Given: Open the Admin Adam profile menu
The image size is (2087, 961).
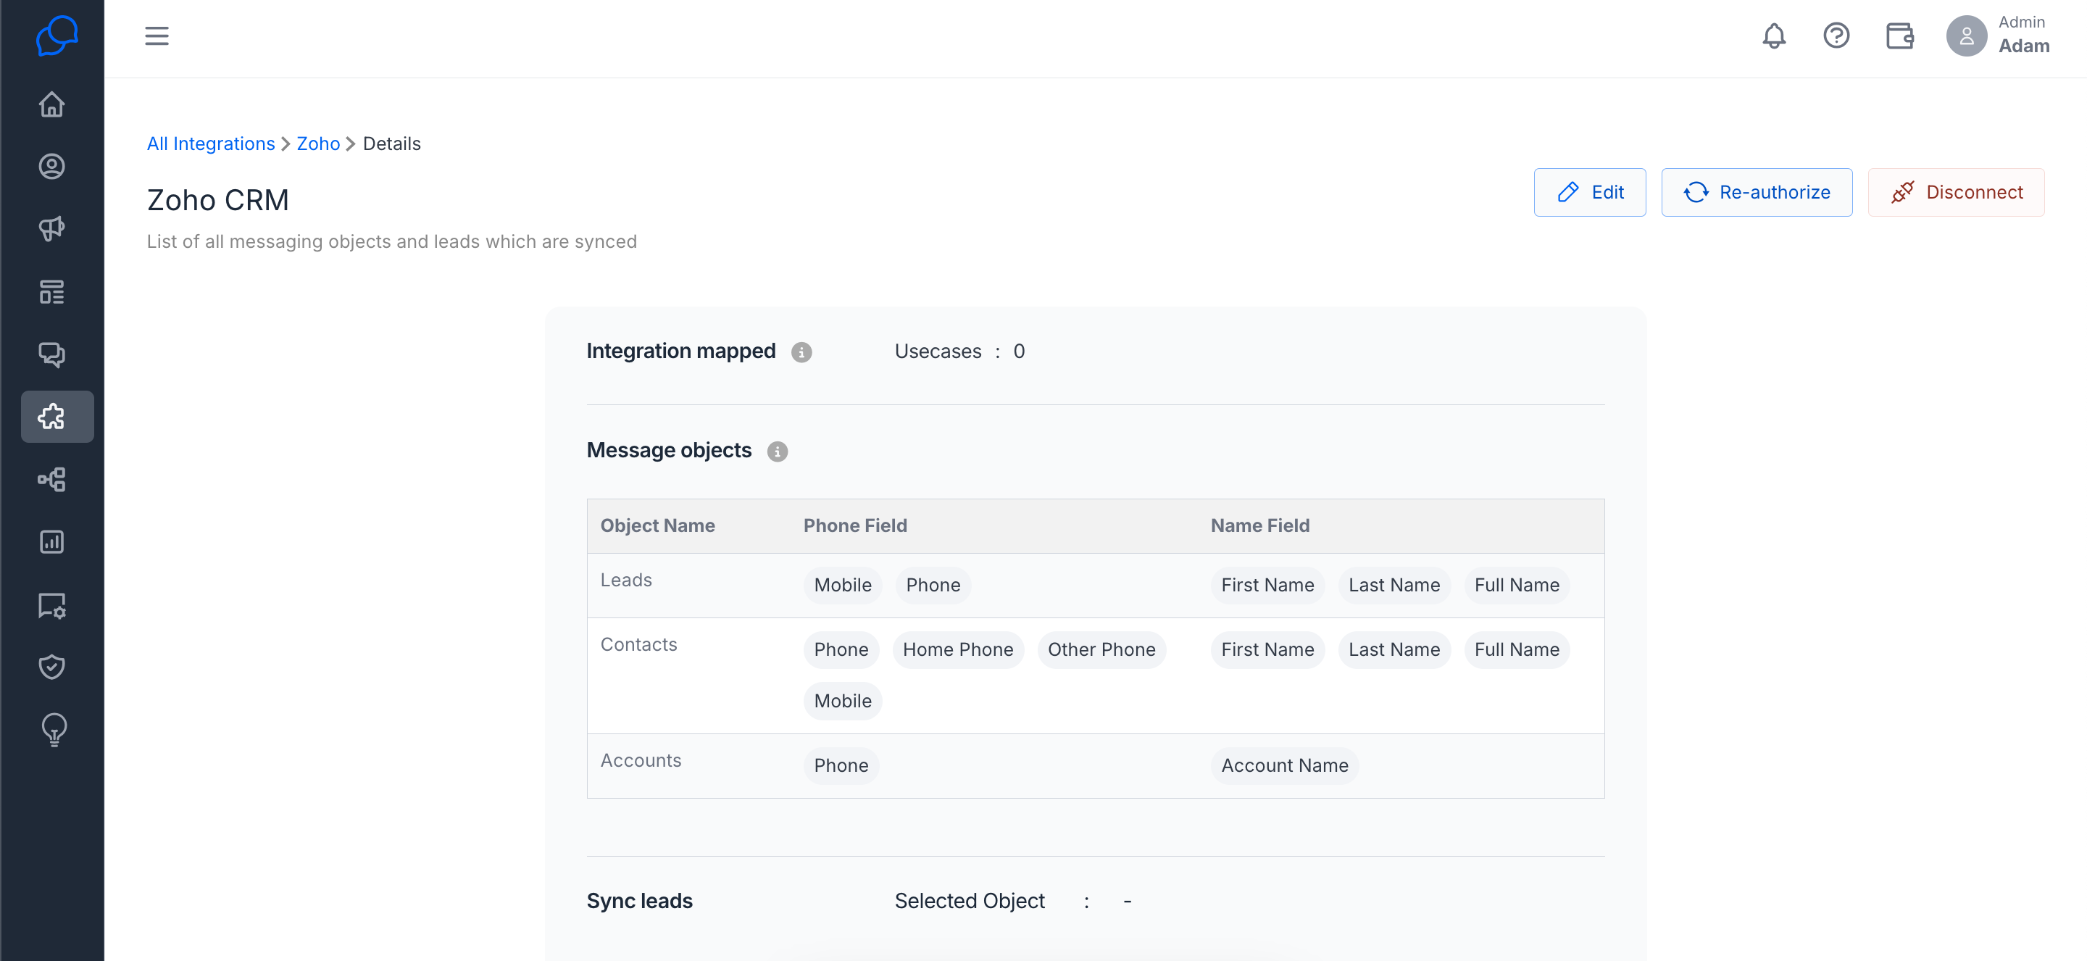Looking at the screenshot, I should (1999, 36).
